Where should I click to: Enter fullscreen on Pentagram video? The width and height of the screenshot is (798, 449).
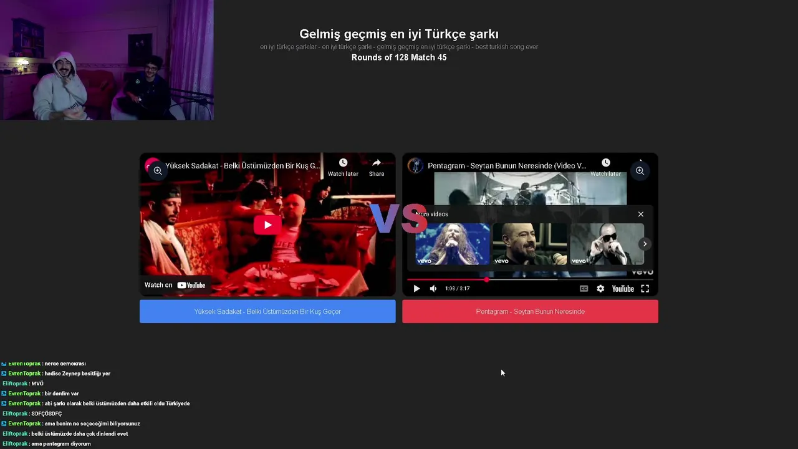tap(645, 289)
